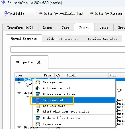
Task: Click the bird icon on Available button
Action: (x=6, y=13)
